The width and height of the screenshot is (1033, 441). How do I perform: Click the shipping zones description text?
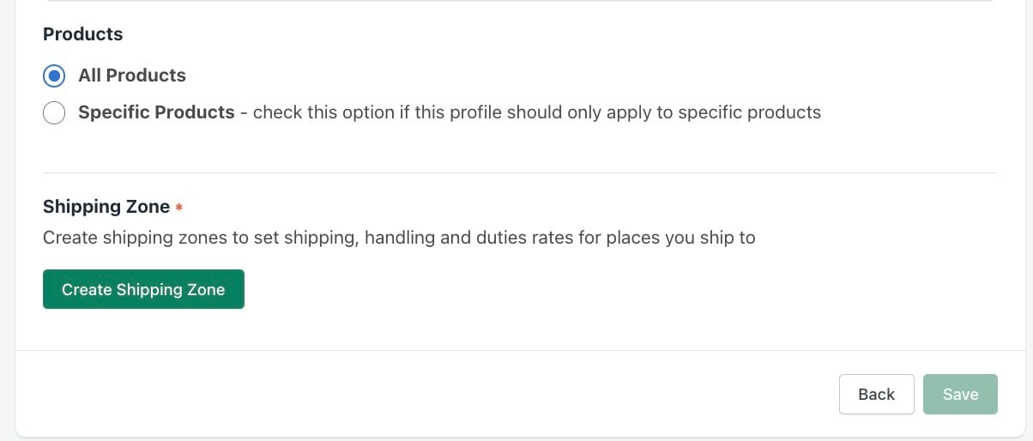[399, 238]
